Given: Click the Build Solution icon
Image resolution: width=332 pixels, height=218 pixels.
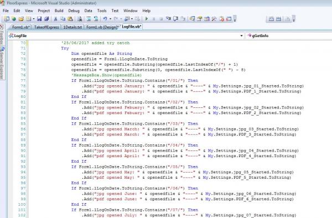Looking at the screenshot, I should pyautogui.click(x=279, y=19).
